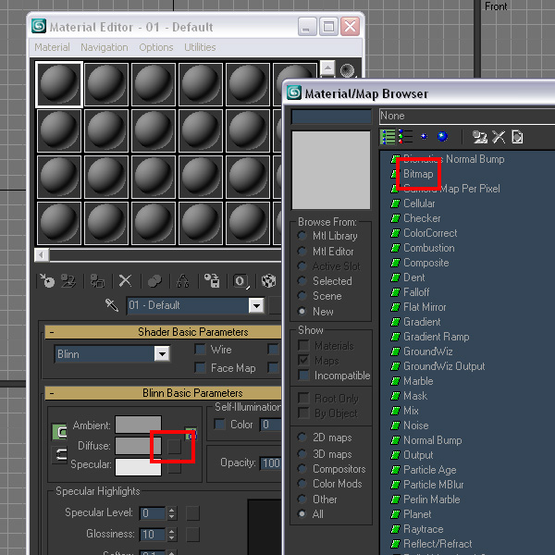This screenshot has height=555, width=555.
Task: Click the Material/Map Browser title logo
Action: click(294, 92)
